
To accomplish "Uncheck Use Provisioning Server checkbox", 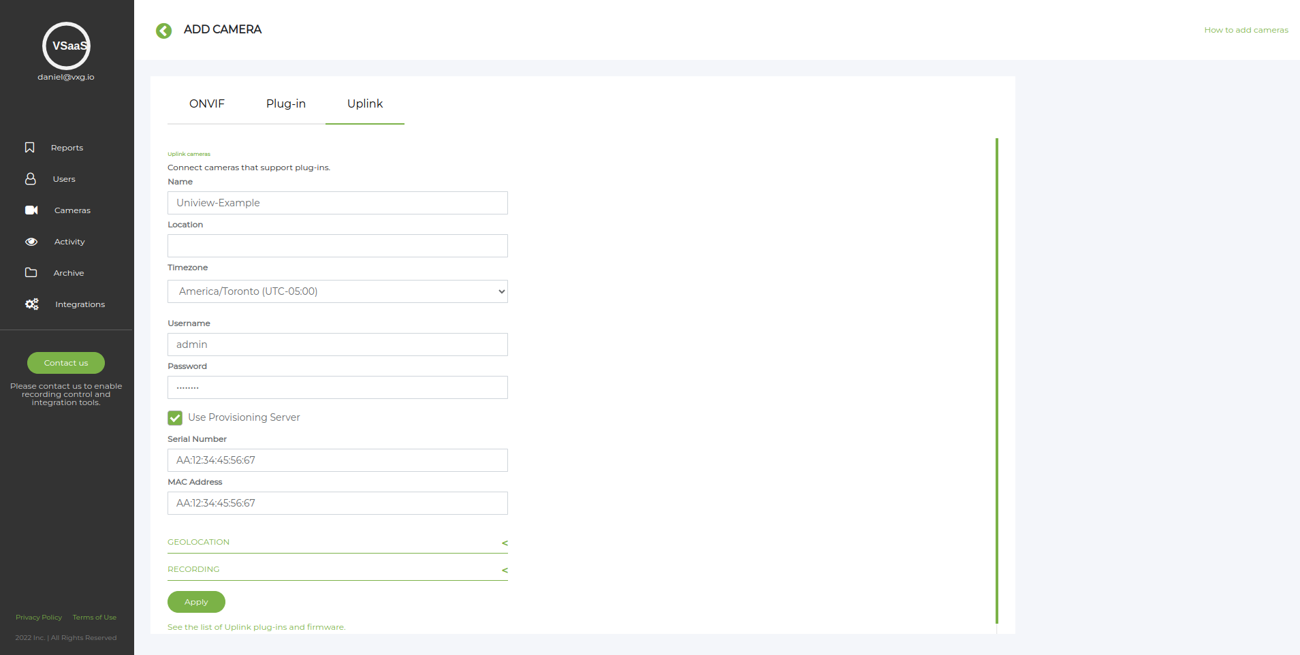I will tap(175, 418).
